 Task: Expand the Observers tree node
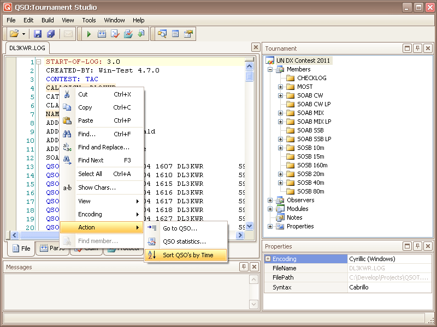pos(270,200)
